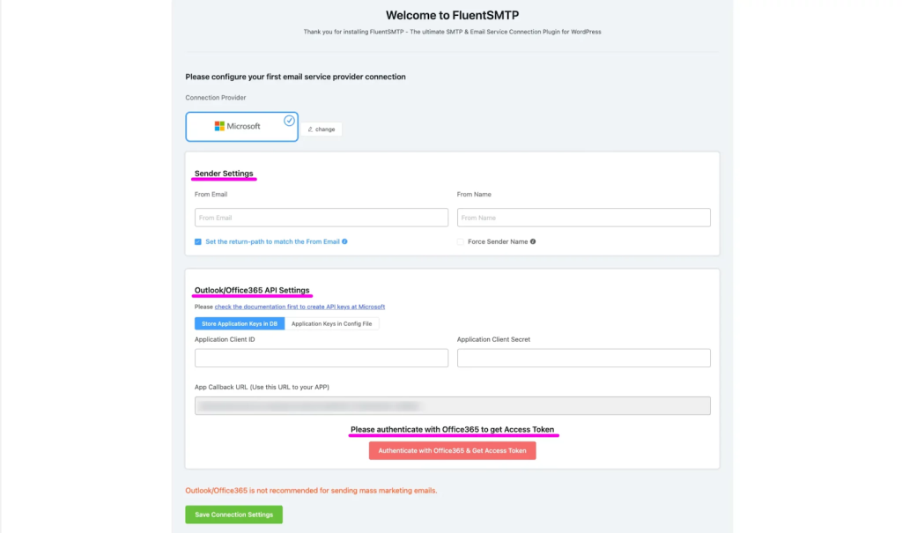902x533 pixels.
Task: Click into the Application Client Secret field
Action: (x=583, y=358)
